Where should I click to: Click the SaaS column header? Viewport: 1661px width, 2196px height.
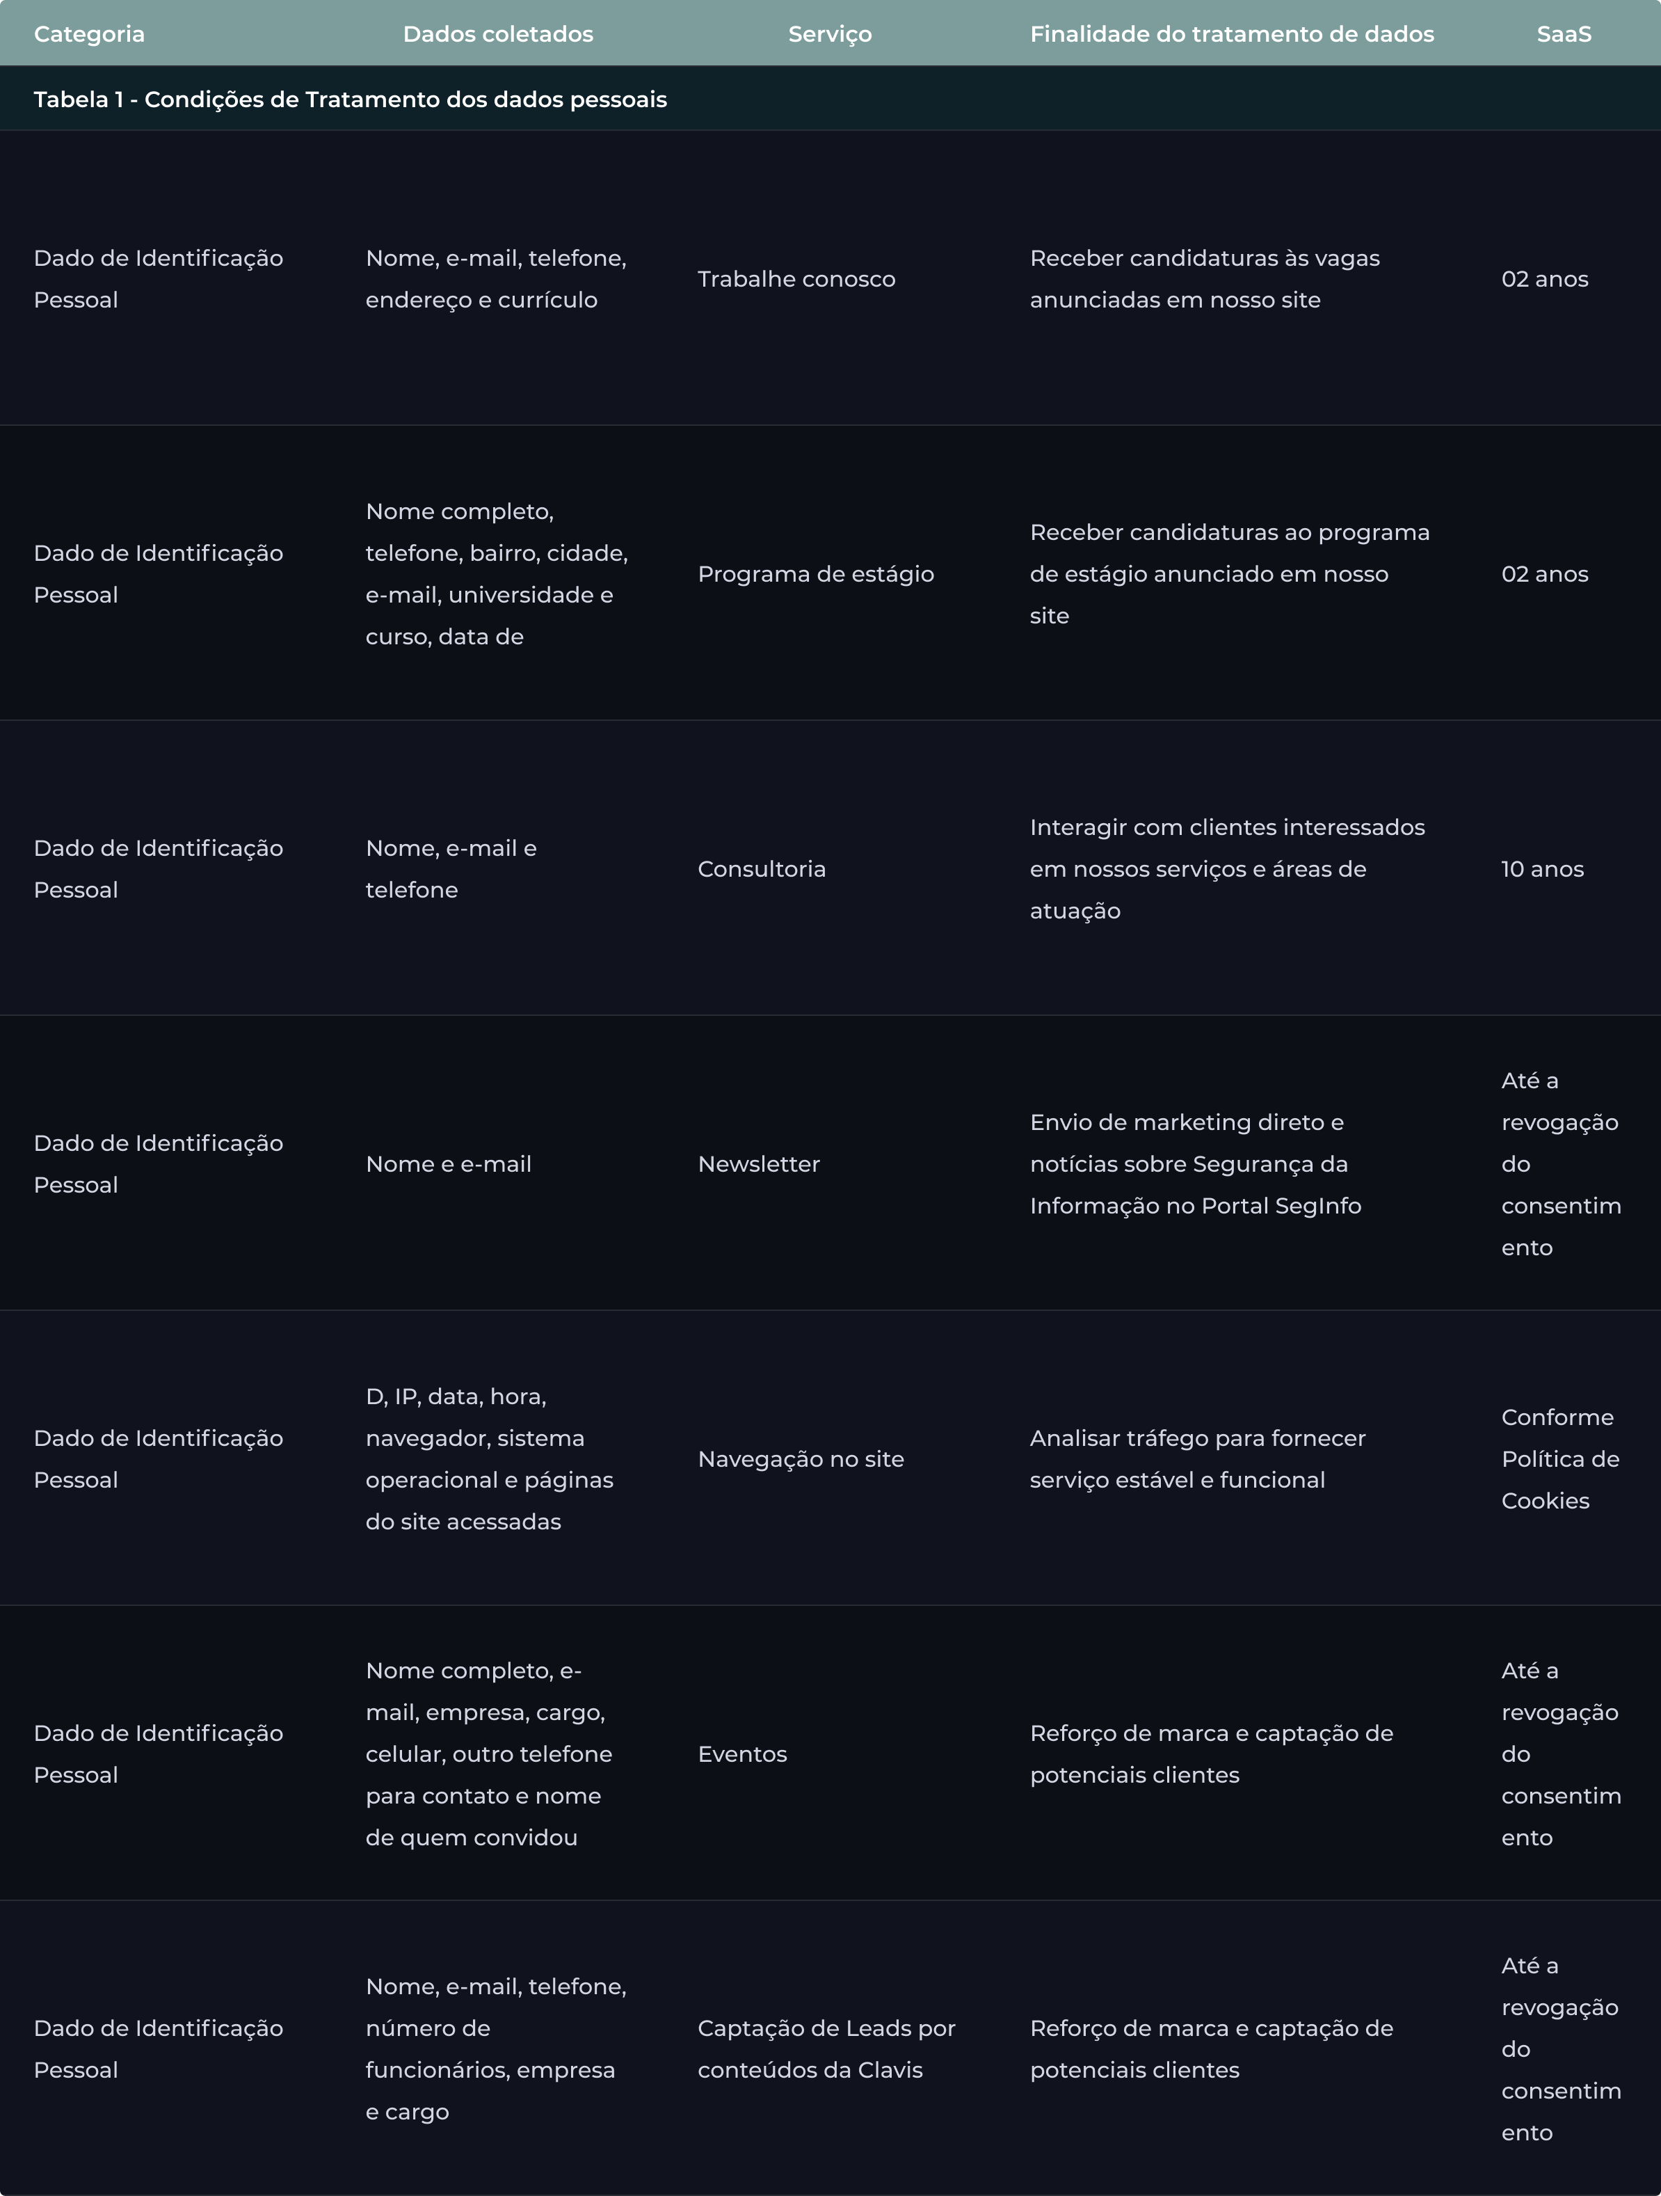pos(1564,34)
